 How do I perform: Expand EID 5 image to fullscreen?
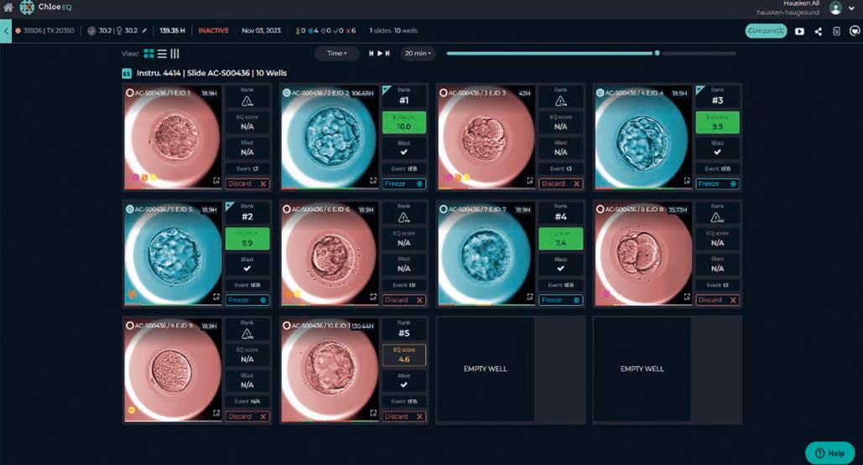pyautogui.click(x=216, y=297)
